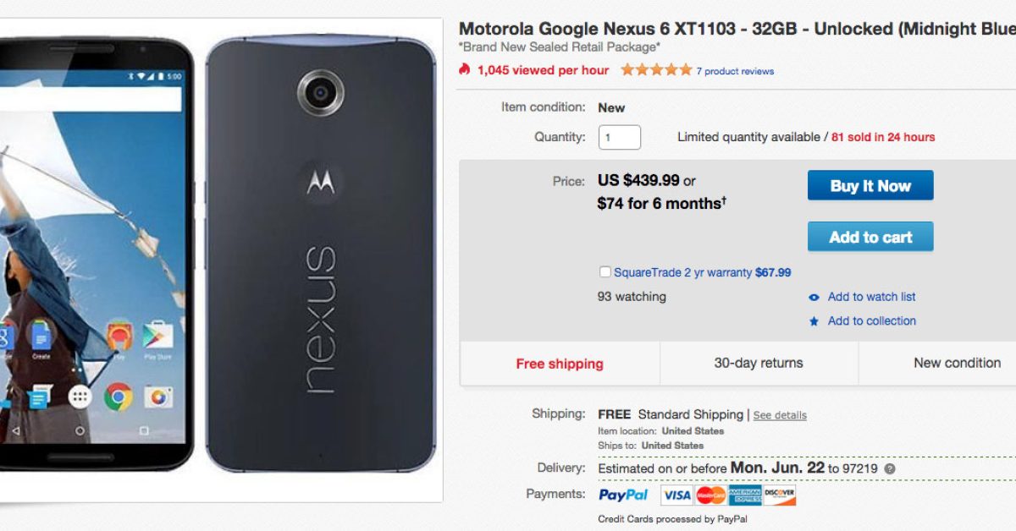This screenshot has width=1016, height=531.
Task: Select the Add to collection link
Action: click(x=871, y=321)
